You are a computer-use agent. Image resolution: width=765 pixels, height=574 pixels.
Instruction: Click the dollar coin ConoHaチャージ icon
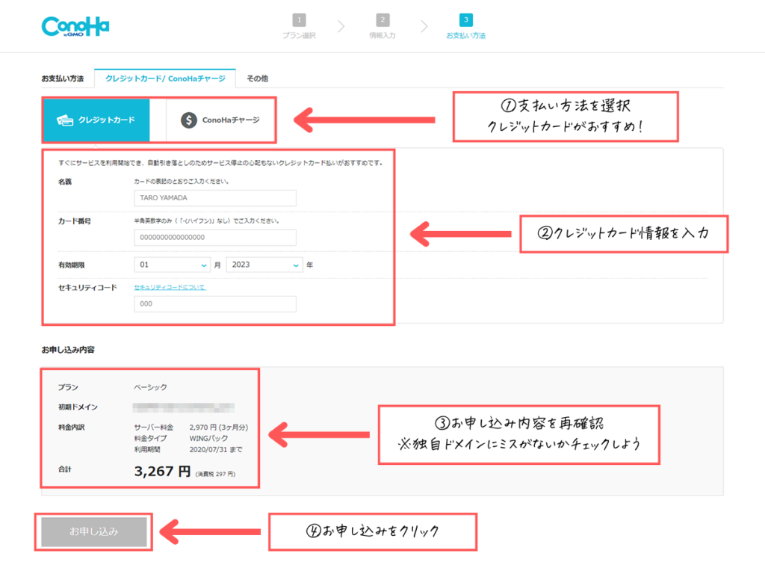[189, 120]
